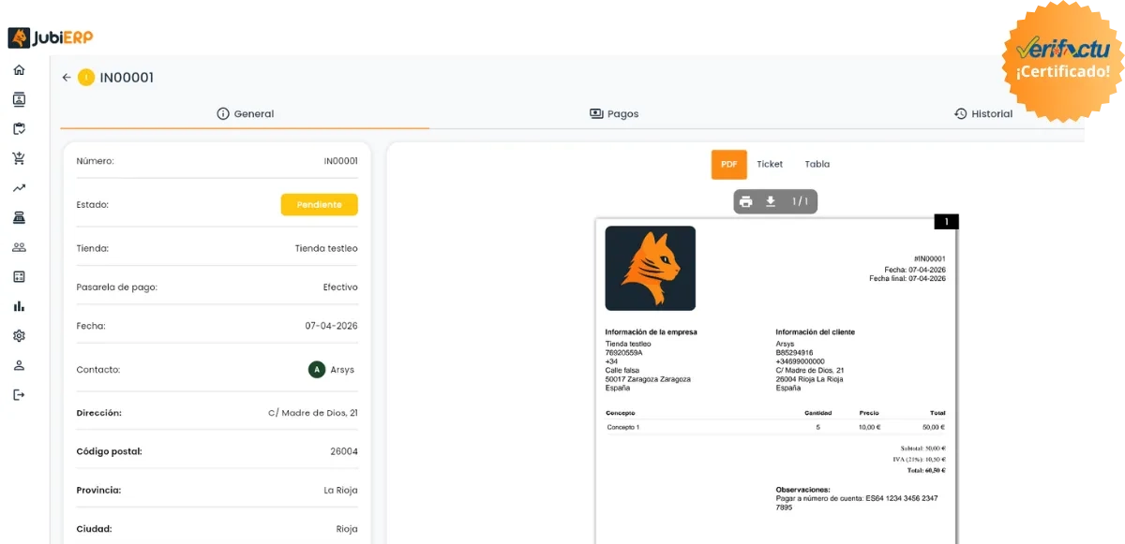
Task: Click the Pendiente status button
Action: click(319, 205)
